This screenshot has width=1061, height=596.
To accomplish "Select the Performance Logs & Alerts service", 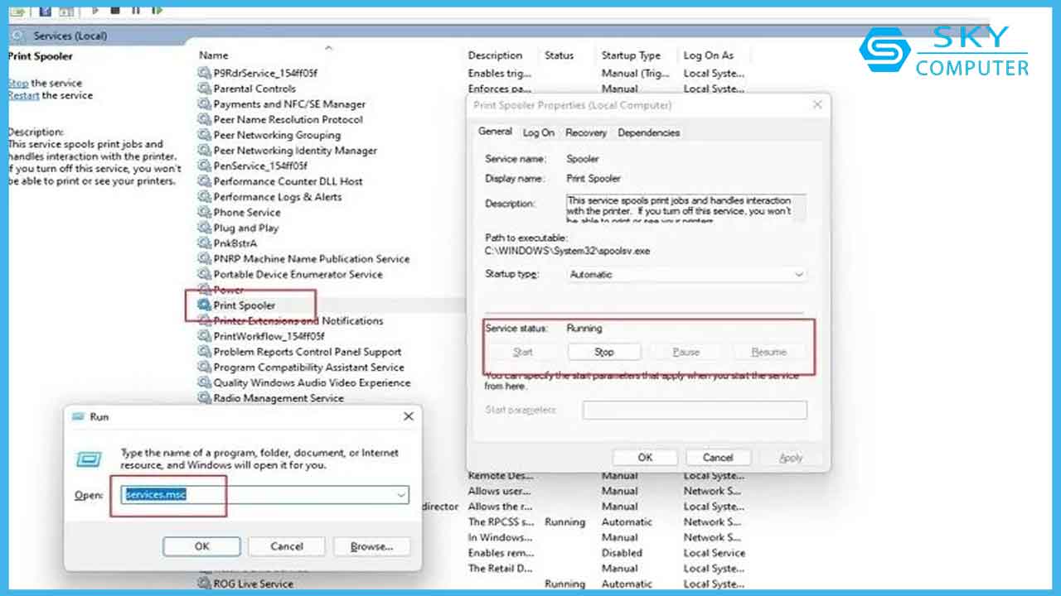I will pyautogui.click(x=278, y=197).
